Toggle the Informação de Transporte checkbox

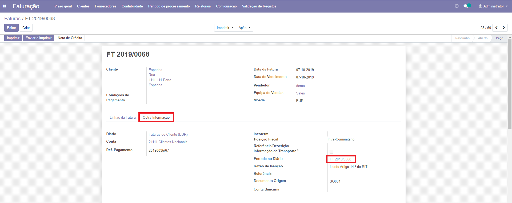pos(331,152)
